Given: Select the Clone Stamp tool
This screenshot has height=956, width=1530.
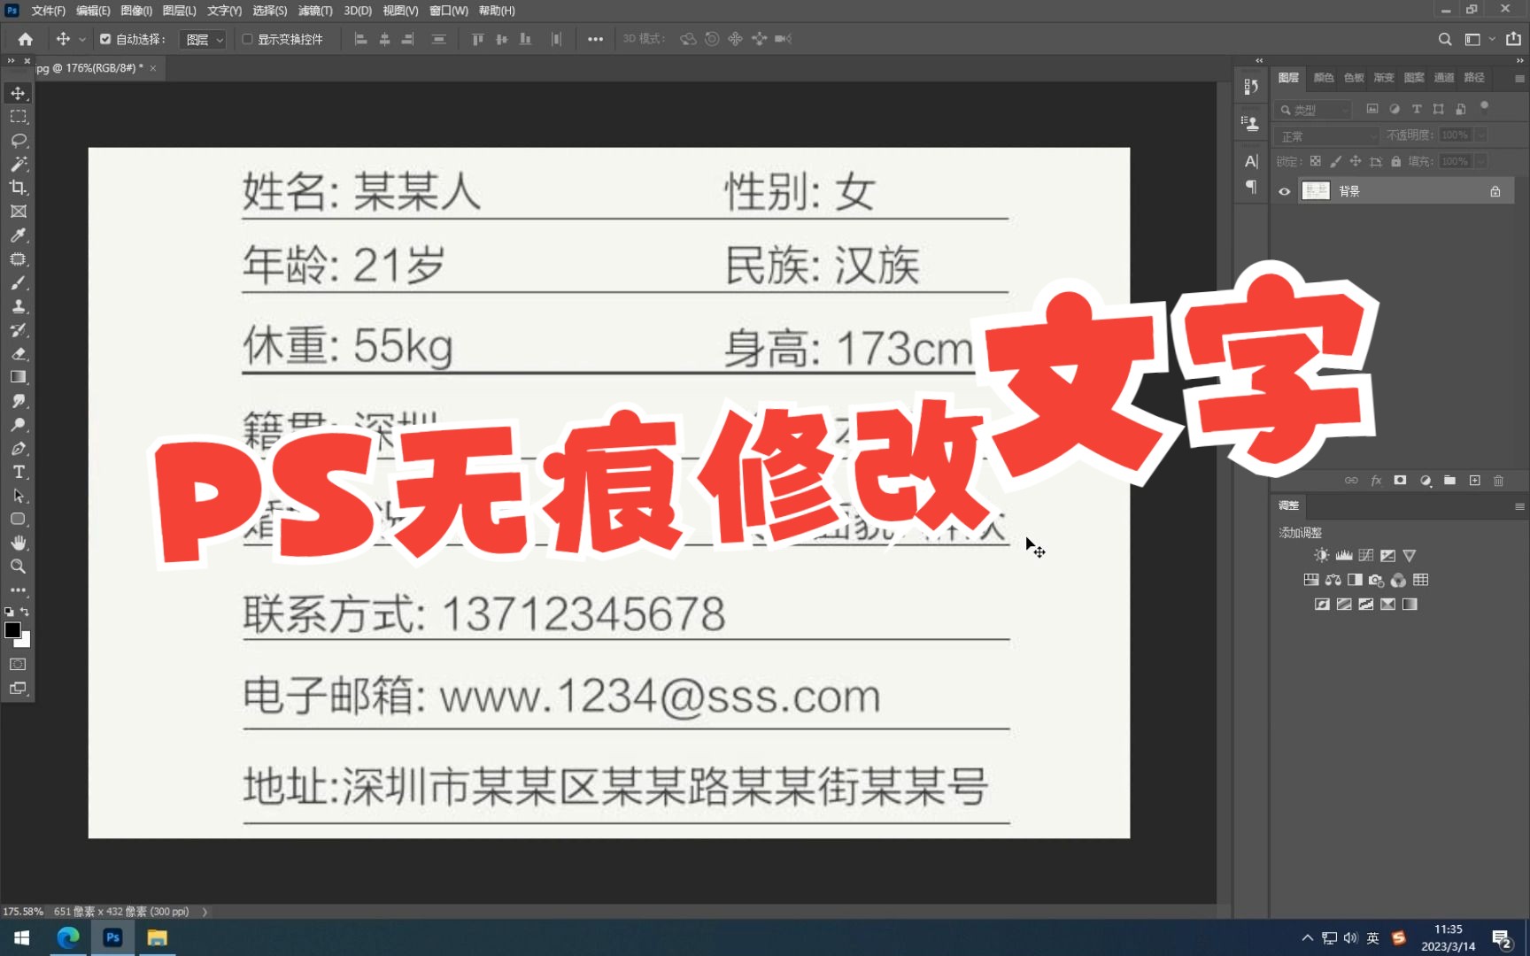Looking at the screenshot, I should (18, 306).
